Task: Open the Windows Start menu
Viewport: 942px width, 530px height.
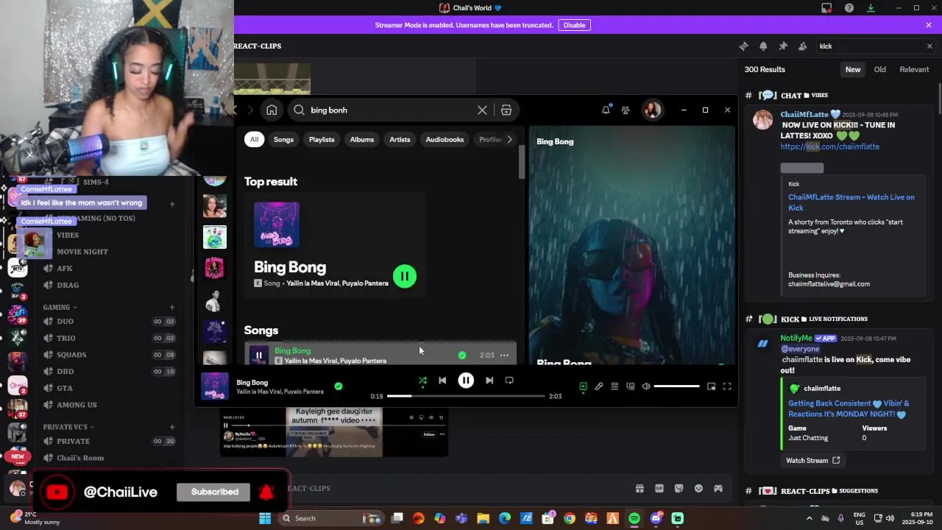Action: [265, 518]
